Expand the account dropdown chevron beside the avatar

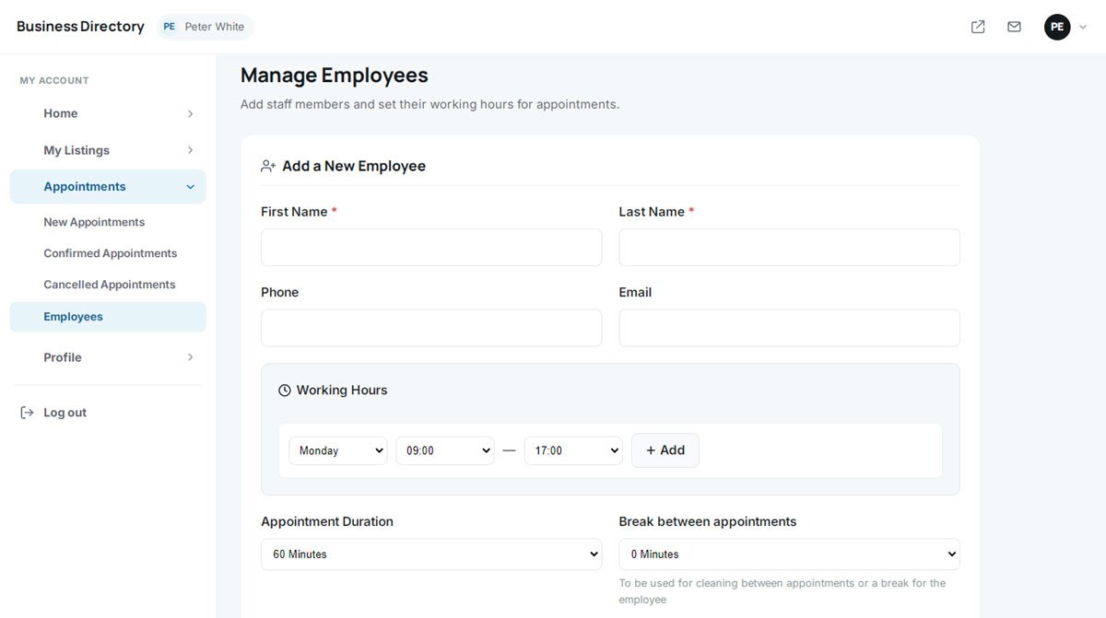click(1083, 28)
